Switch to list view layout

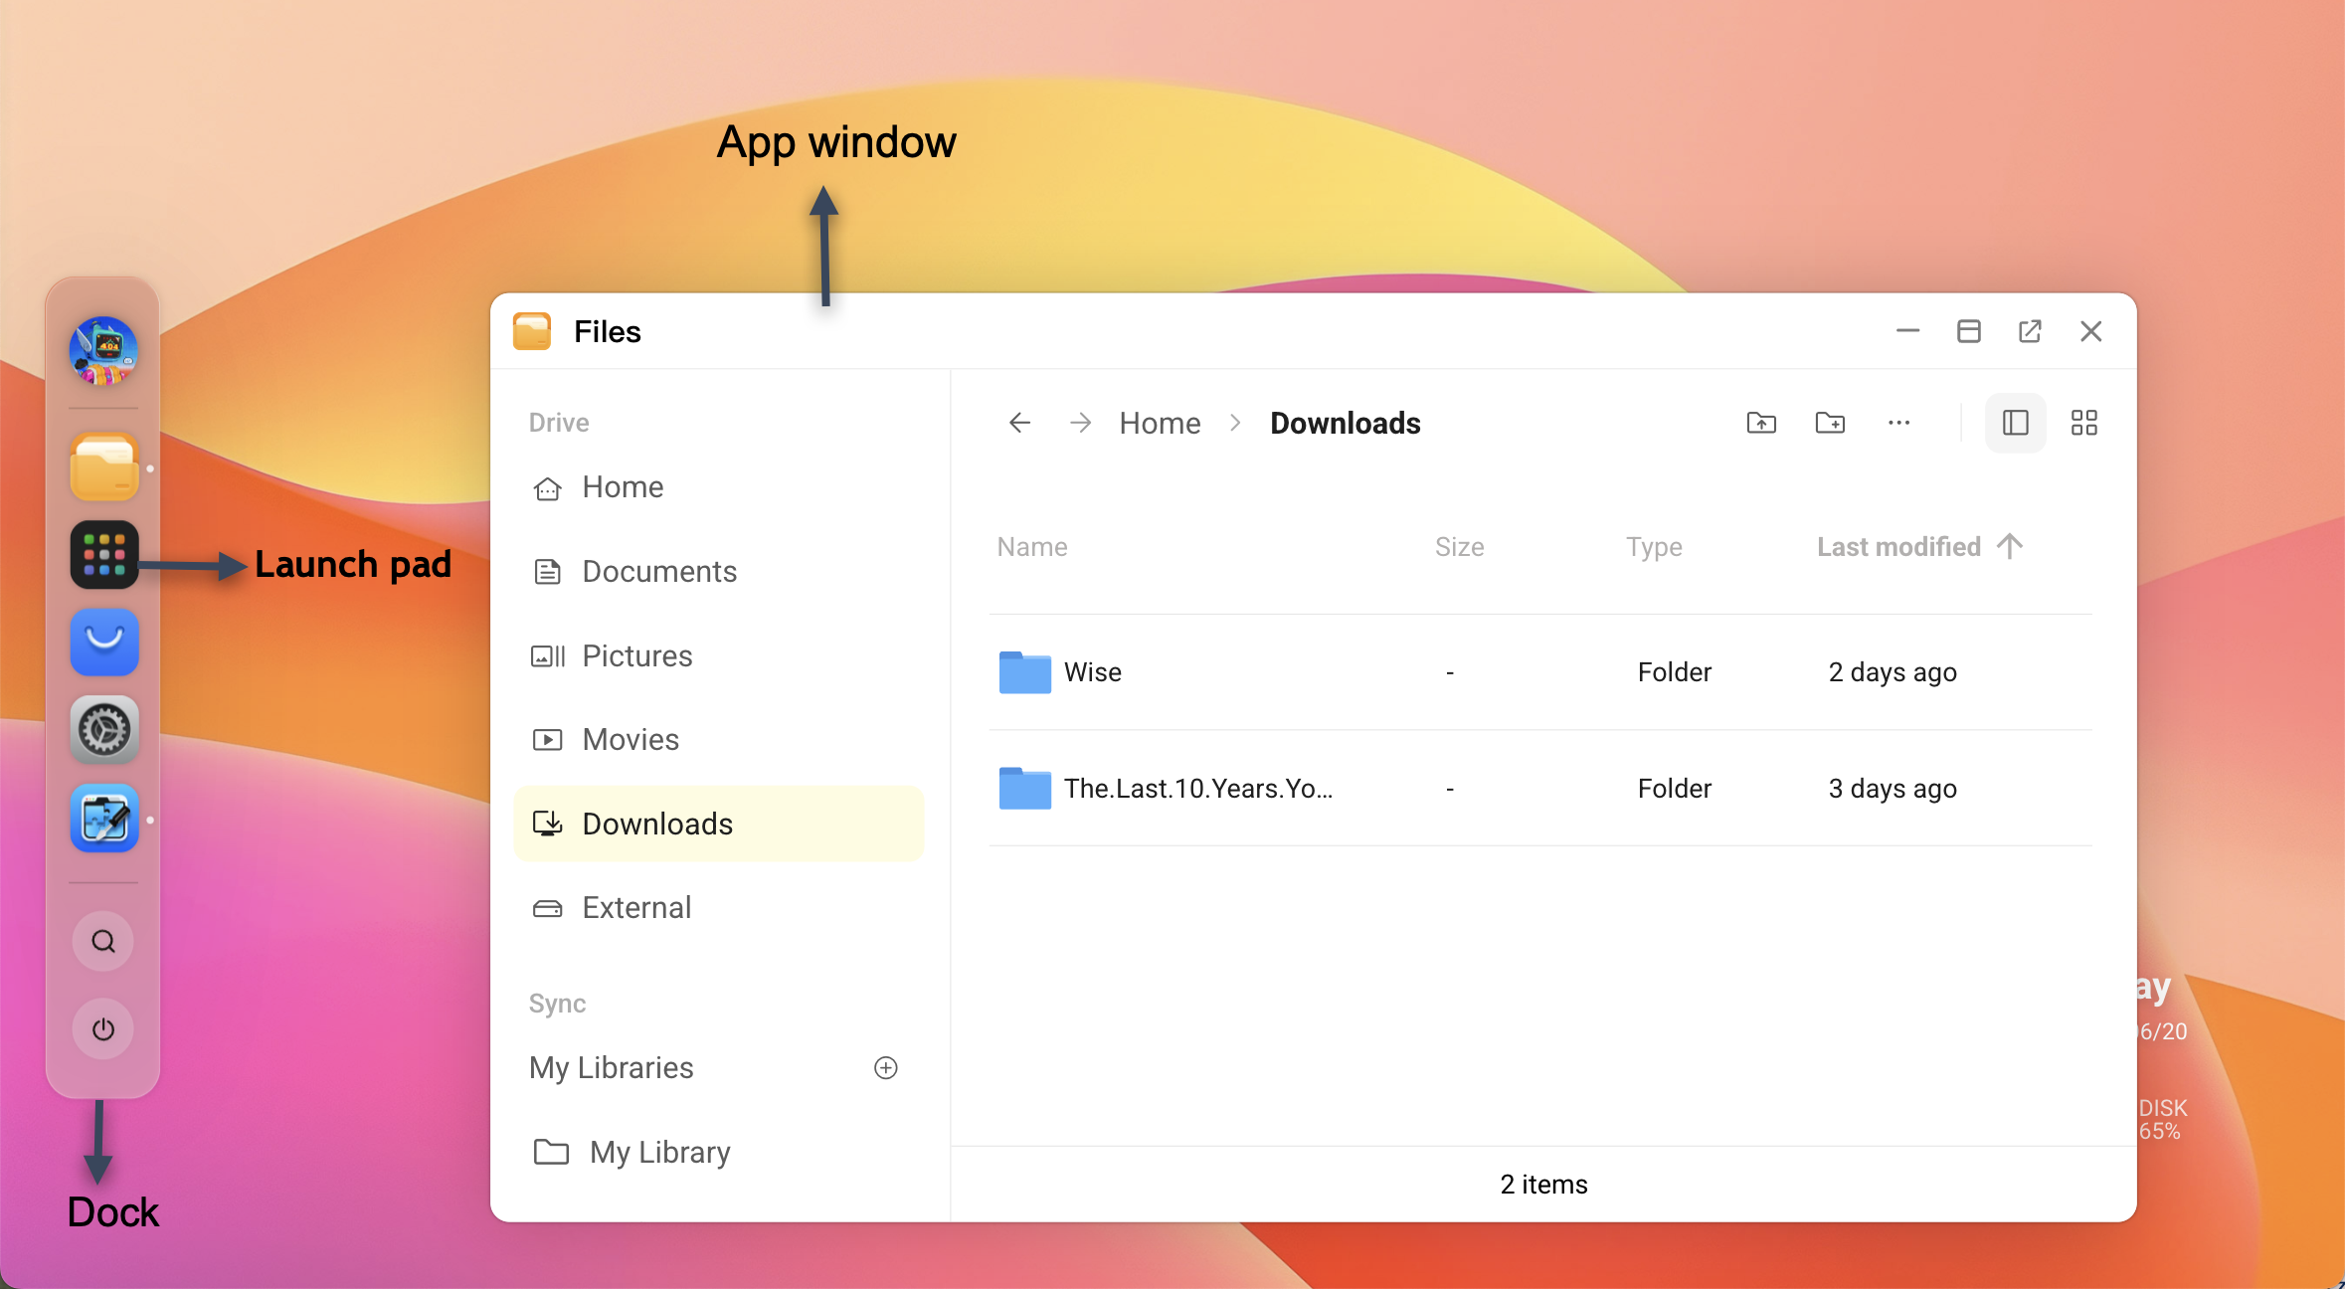[x=2016, y=423]
